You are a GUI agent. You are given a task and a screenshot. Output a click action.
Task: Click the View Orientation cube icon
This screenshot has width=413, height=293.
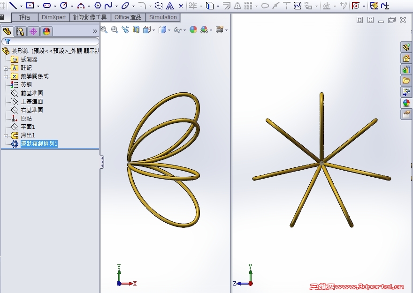(147, 30)
